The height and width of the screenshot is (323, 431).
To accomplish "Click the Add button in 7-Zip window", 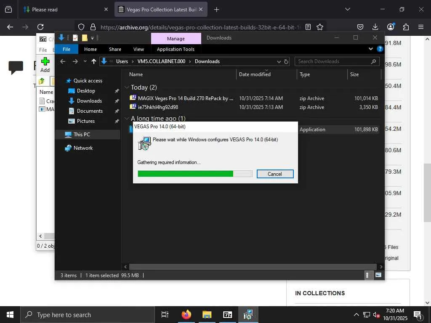I will pyautogui.click(x=45, y=65).
